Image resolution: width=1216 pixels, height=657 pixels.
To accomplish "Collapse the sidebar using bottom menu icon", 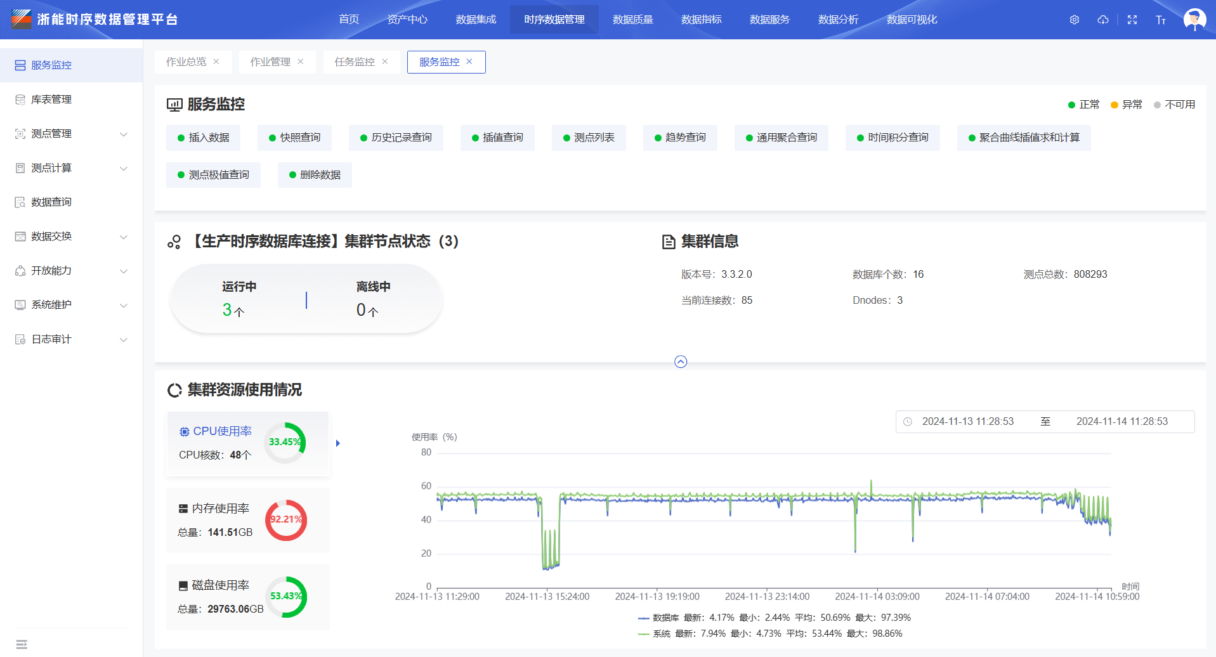I will click(22, 644).
